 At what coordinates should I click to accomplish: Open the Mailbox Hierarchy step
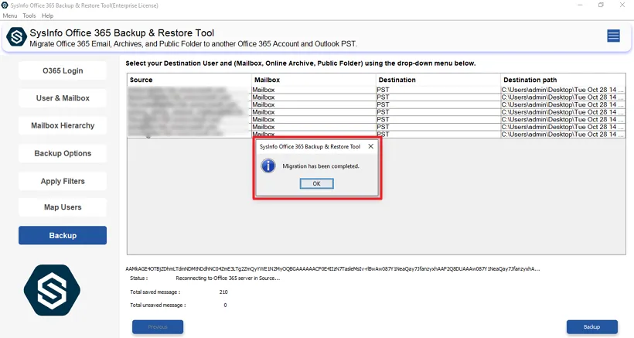pos(63,126)
